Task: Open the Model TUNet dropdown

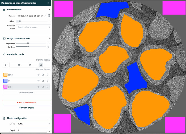Action: click(x=33, y=124)
